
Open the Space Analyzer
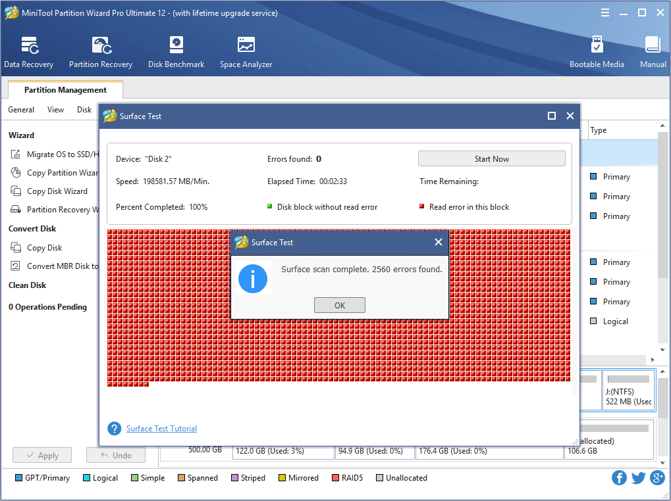pos(246,51)
